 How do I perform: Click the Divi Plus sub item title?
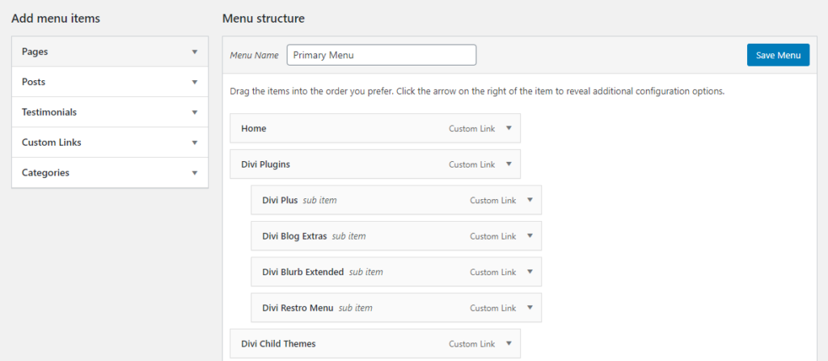coord(280,200)
